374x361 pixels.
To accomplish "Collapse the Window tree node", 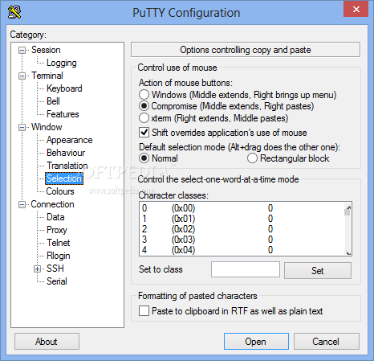I will (x=22, y=127).
